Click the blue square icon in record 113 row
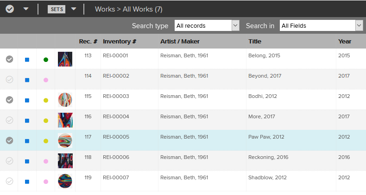366x195 pixels. [27, 60]
